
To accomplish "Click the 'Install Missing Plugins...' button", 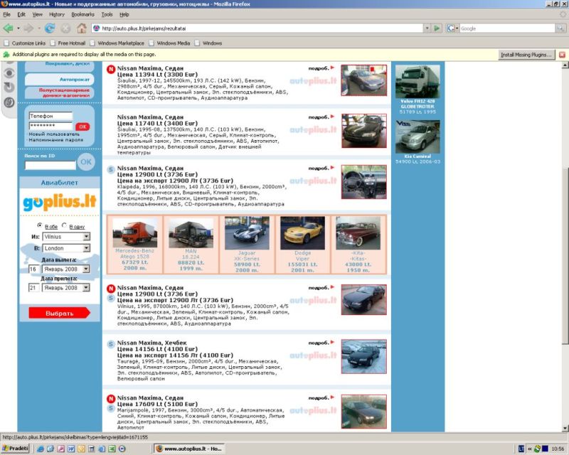I will tap(526, 54).
